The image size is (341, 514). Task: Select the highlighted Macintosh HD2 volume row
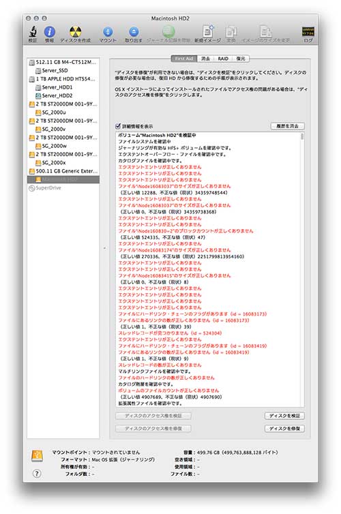click(x=63, y=179)
